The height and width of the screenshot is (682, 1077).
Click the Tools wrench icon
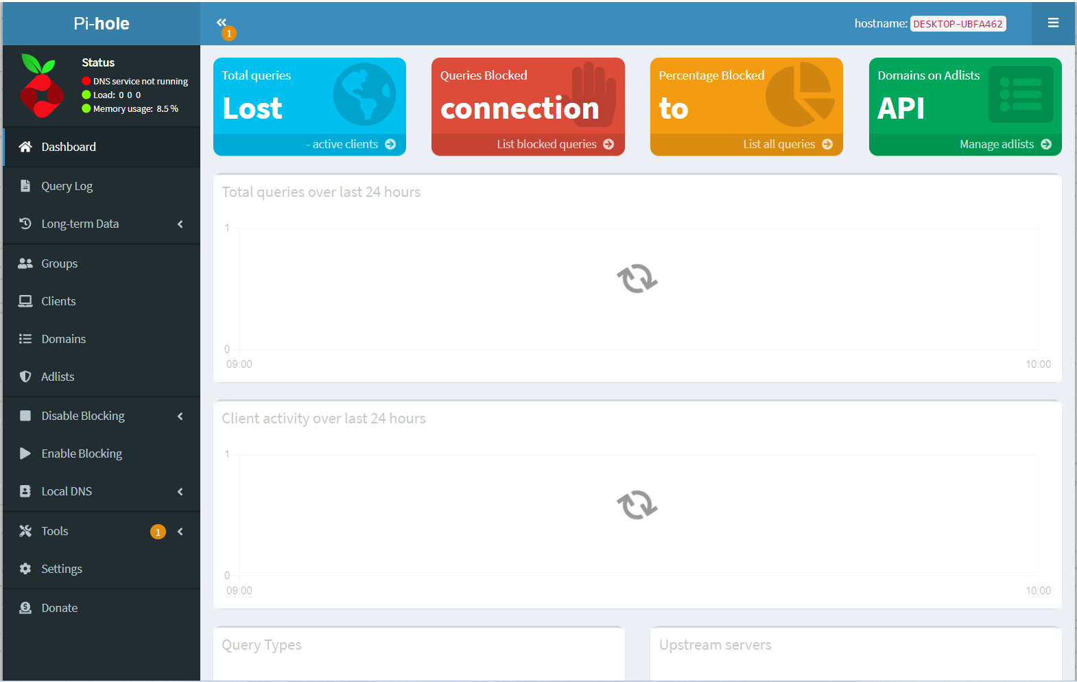click(x=25, y=531)
